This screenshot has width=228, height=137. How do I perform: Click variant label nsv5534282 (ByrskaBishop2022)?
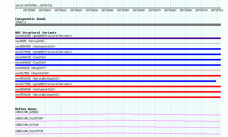coord(38,79)
